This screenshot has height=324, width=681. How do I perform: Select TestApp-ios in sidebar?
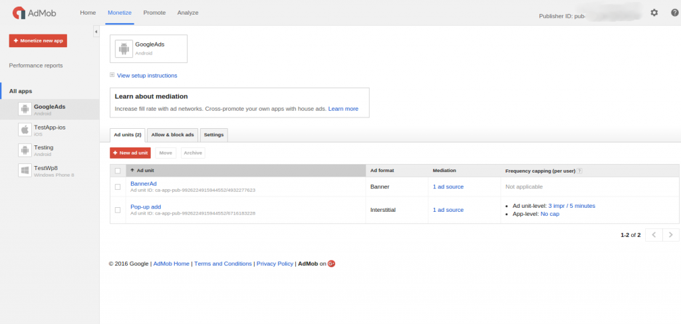pos(49,129)
